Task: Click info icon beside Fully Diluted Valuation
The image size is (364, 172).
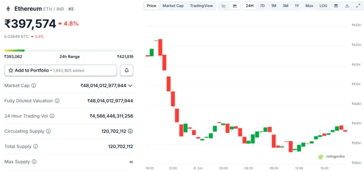Action: pos(57,101)
